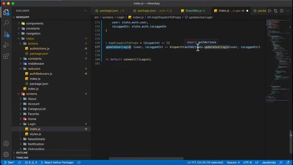Click the feedback icon in status bar
Image resolution: width=293 pixels, height=165 pixels.
click(x=281, y=162)
